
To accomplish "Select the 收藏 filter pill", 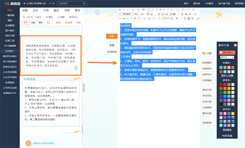I will coord(33,22).
